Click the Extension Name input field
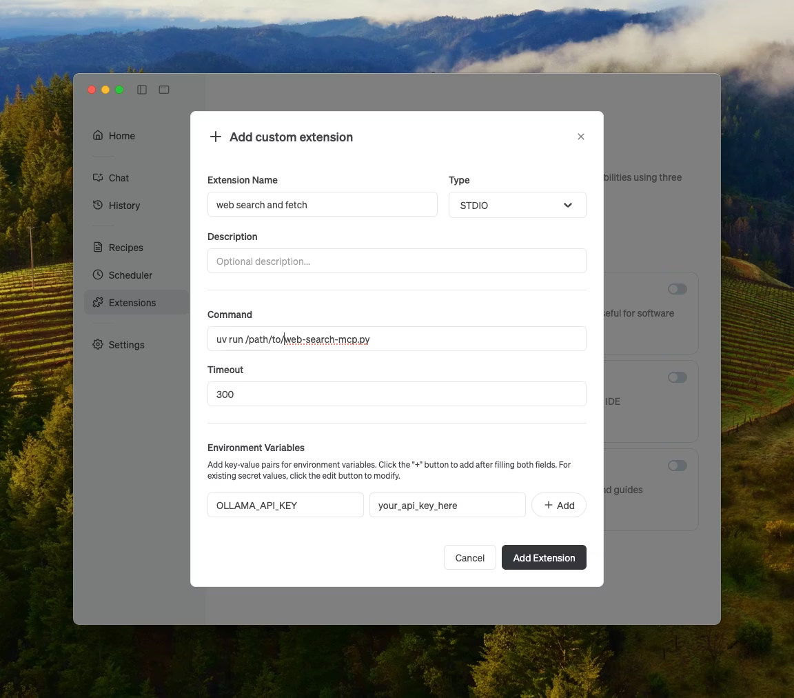 coord(322,205)
